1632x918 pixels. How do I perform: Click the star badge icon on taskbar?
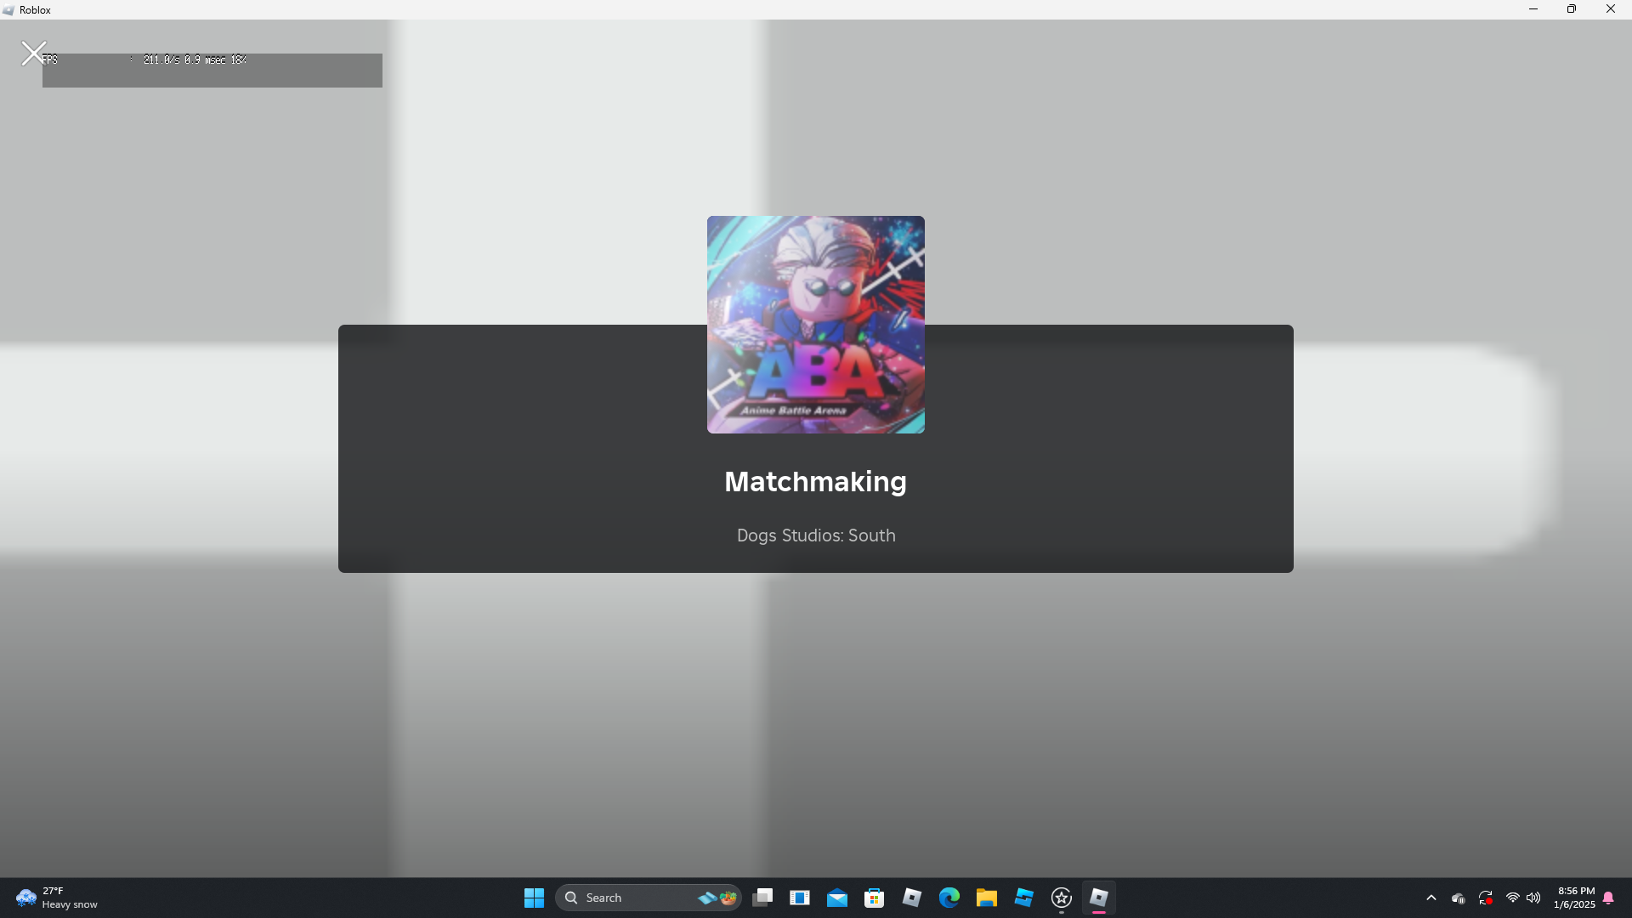[x=1061, y=898]
